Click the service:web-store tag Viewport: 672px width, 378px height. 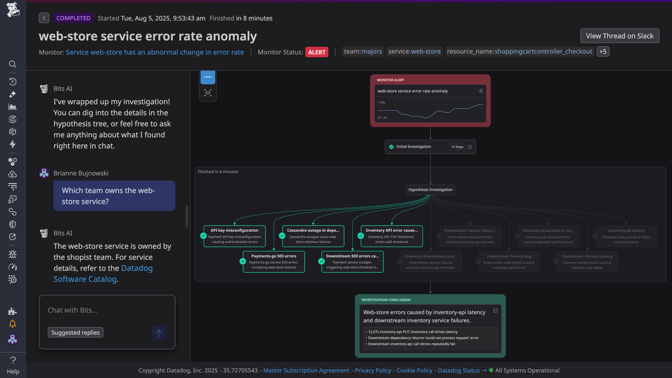pos(415,51)
